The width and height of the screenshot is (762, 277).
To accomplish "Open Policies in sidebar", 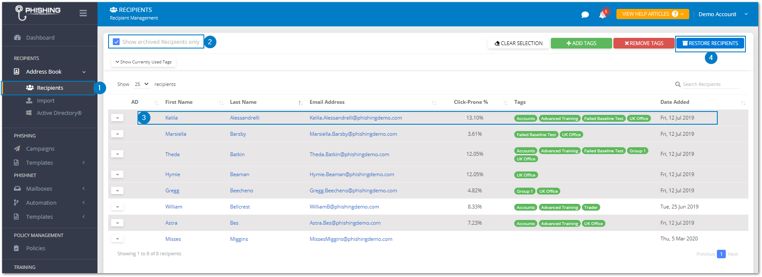I will coord(36,248).
